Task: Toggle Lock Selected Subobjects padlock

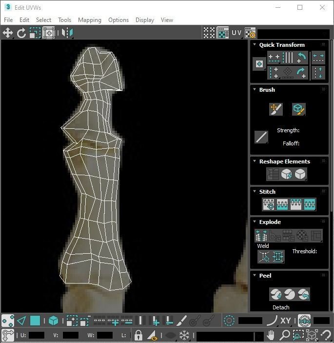Action: coord(138,335)
